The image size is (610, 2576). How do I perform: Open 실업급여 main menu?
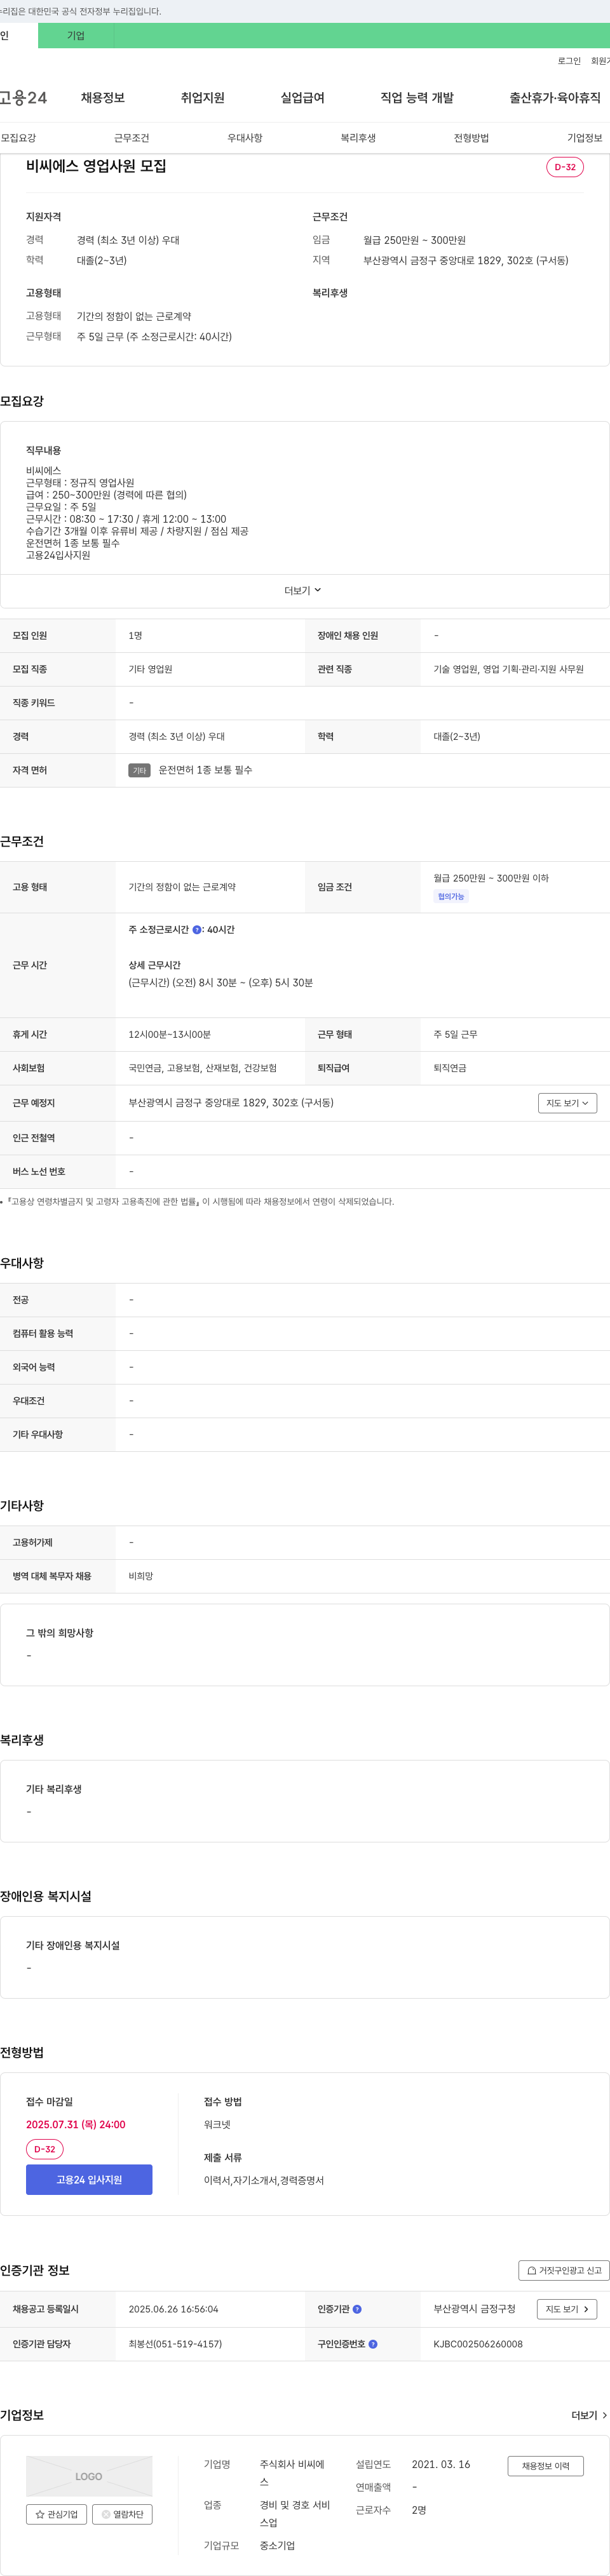303,98
